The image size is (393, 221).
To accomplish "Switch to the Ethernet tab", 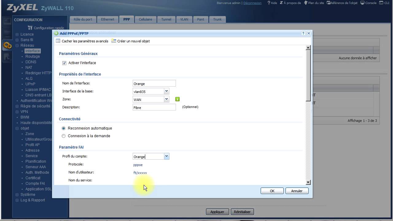I will pyautogui.click(x=107, y=19).
